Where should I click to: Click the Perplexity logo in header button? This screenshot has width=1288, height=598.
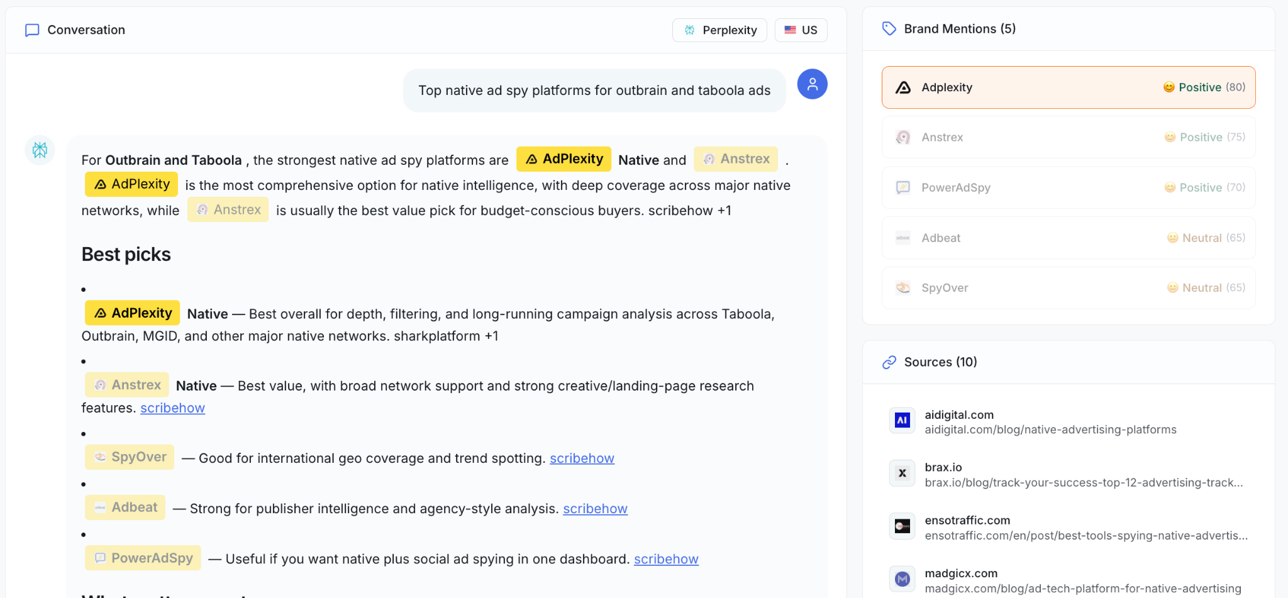pyautogui.click(x=689, y=30)
